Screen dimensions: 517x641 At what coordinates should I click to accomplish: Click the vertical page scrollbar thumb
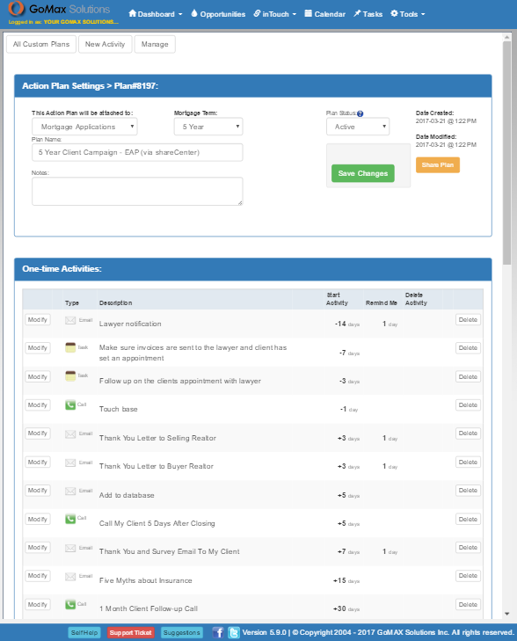506,153
